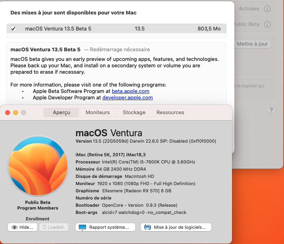Click the macOS Ventura wallpaper logo image

pyautogui.click(x=38, y=166)
